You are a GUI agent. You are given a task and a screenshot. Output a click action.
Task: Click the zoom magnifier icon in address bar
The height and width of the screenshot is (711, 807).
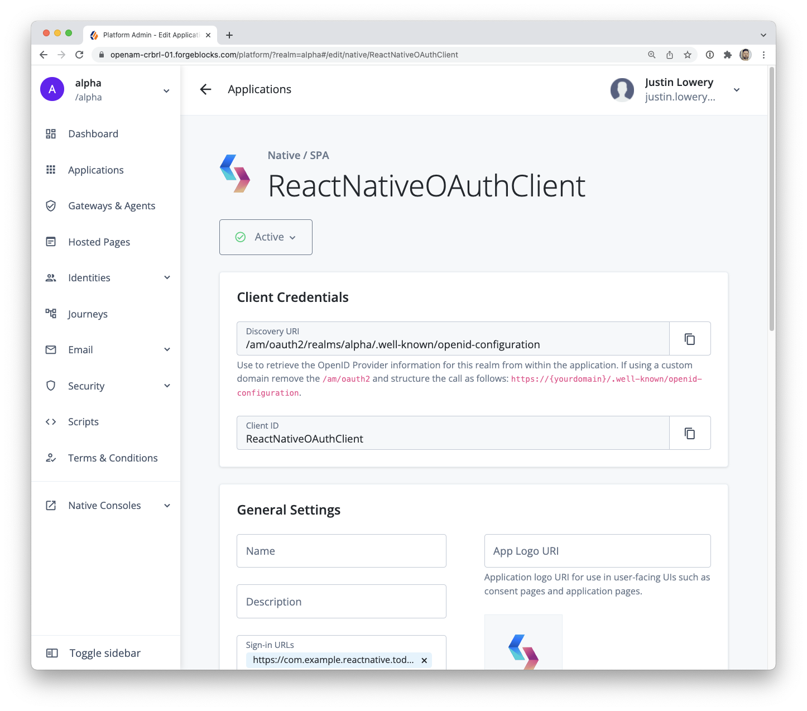point(652,55)
